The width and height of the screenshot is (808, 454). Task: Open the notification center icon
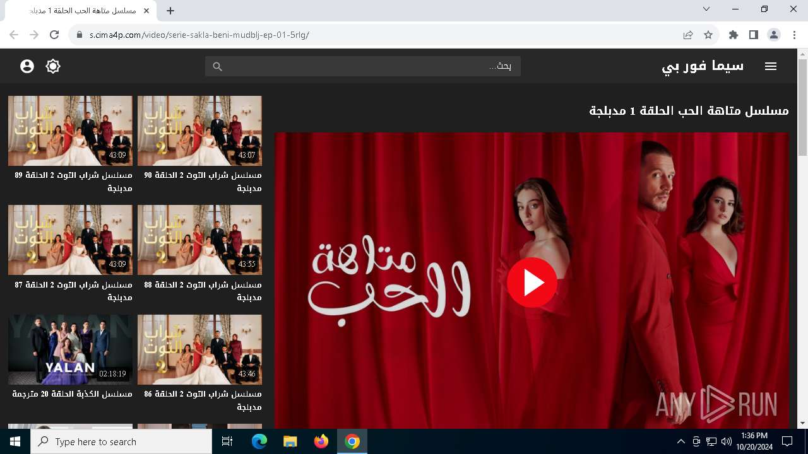click(x=787, y=441)
